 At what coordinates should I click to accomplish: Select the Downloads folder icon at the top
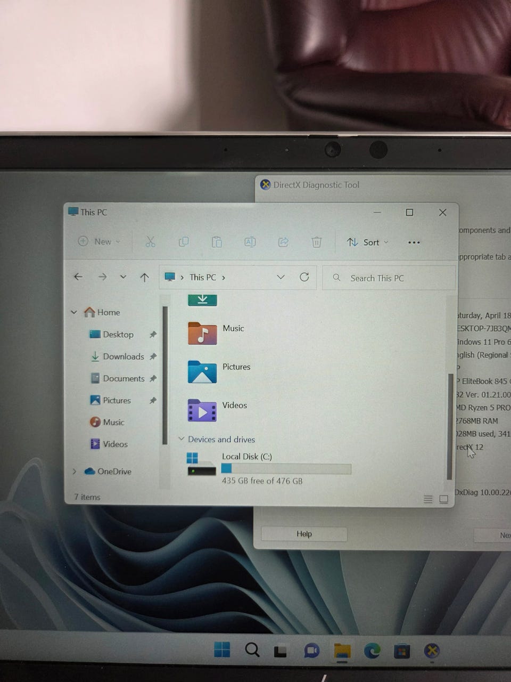click(202, 300)
